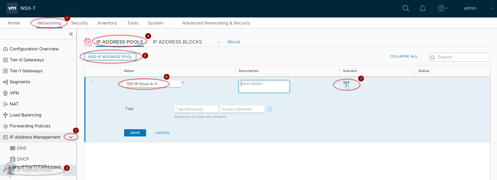Screen dimensions: 497x180
Task: Open the row's three-dot actions menu
Action: 92,82
